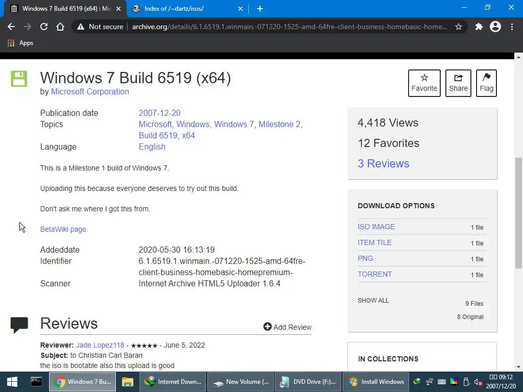The width and height of the screenshot is (523, 392).
Task: Open the taskbar clock showing 09:12
Action: 502,382
